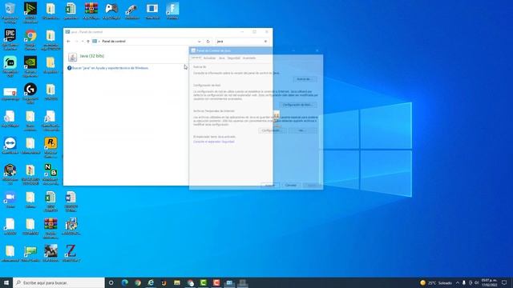
Task: Expand the address bar history dropdown
Action: click(199, 42)
